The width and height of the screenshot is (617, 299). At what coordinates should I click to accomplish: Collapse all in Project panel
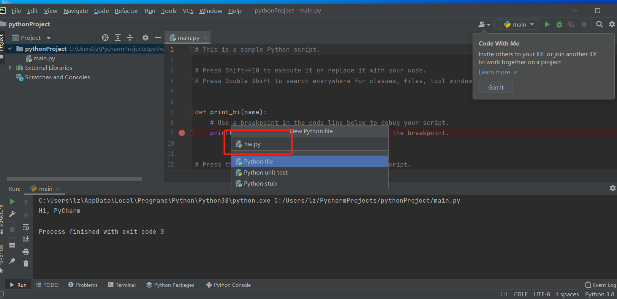(130, 38)
